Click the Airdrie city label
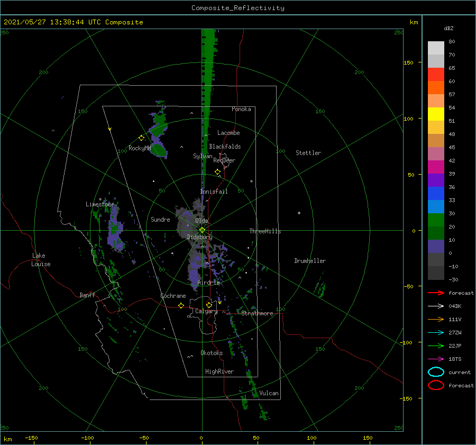Screen dimensions: 476x445 coord(208,283)
